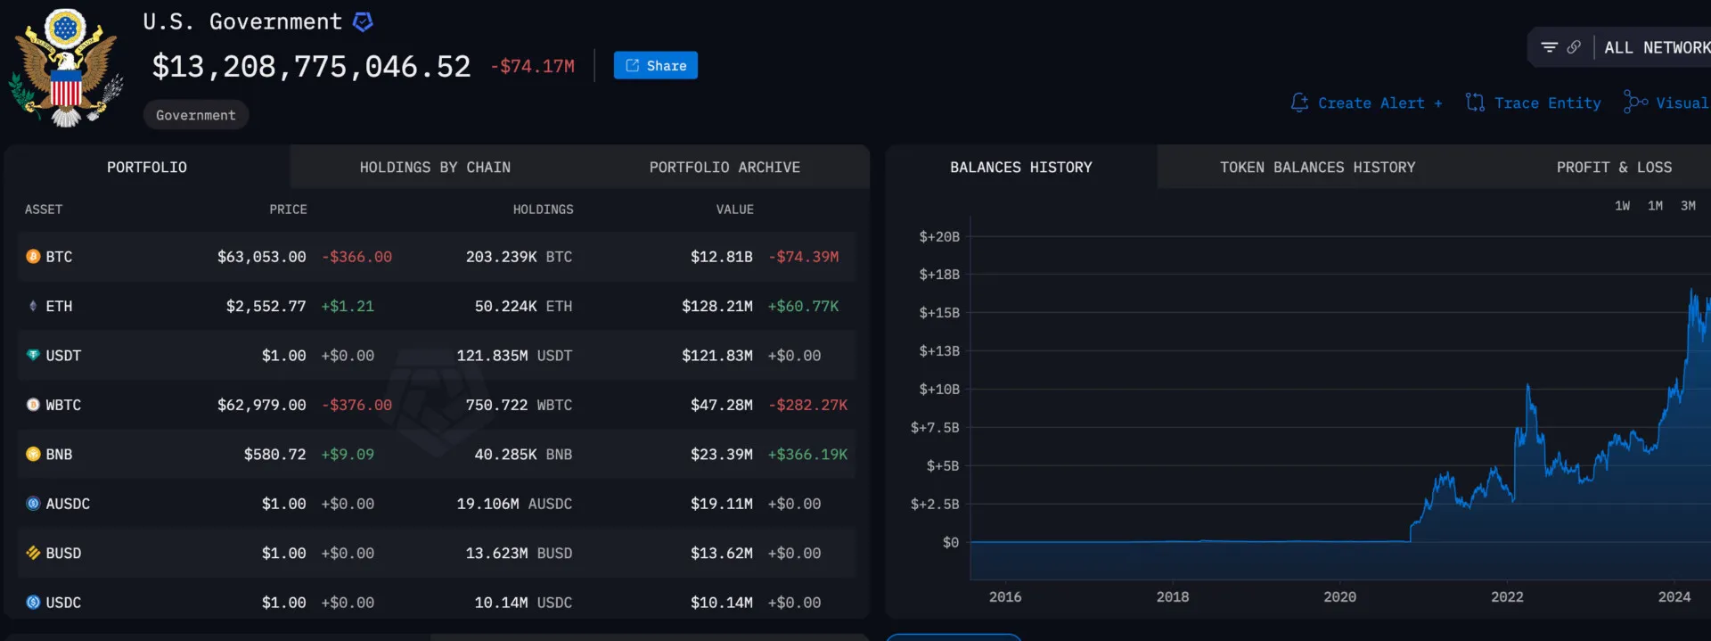Click the chain link icon near All Networks
The height and width of the screenshot is (641, 1711).
[x=1574, y=47]
